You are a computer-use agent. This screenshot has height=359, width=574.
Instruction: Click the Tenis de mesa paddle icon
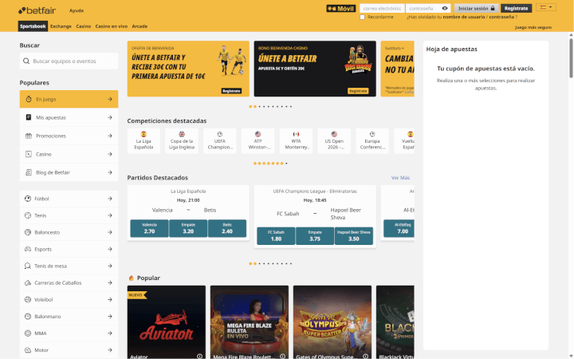pyautogui.click(x=28, y=266)
